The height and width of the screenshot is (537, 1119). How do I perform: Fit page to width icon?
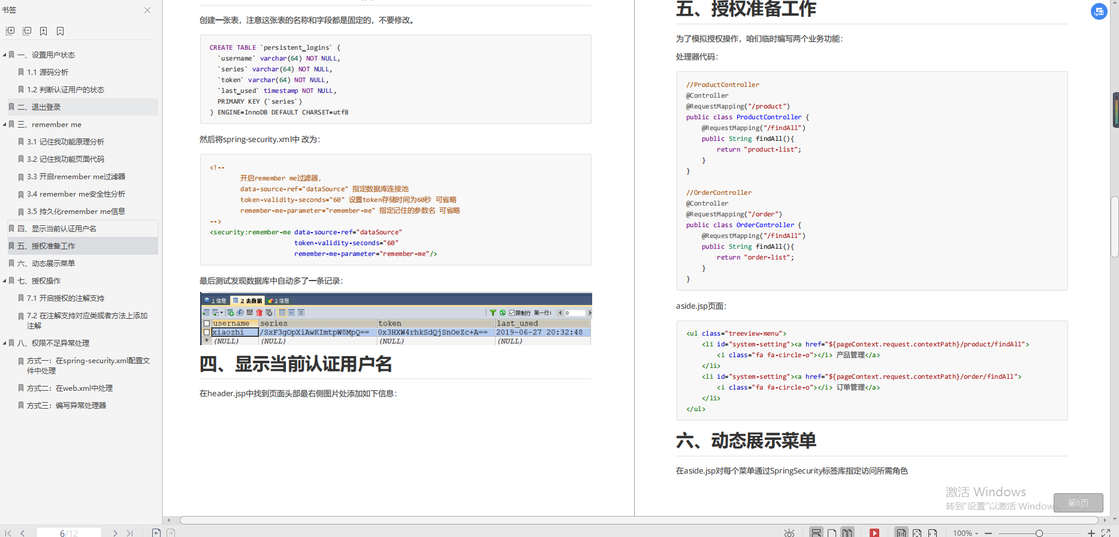click(933, 533)
